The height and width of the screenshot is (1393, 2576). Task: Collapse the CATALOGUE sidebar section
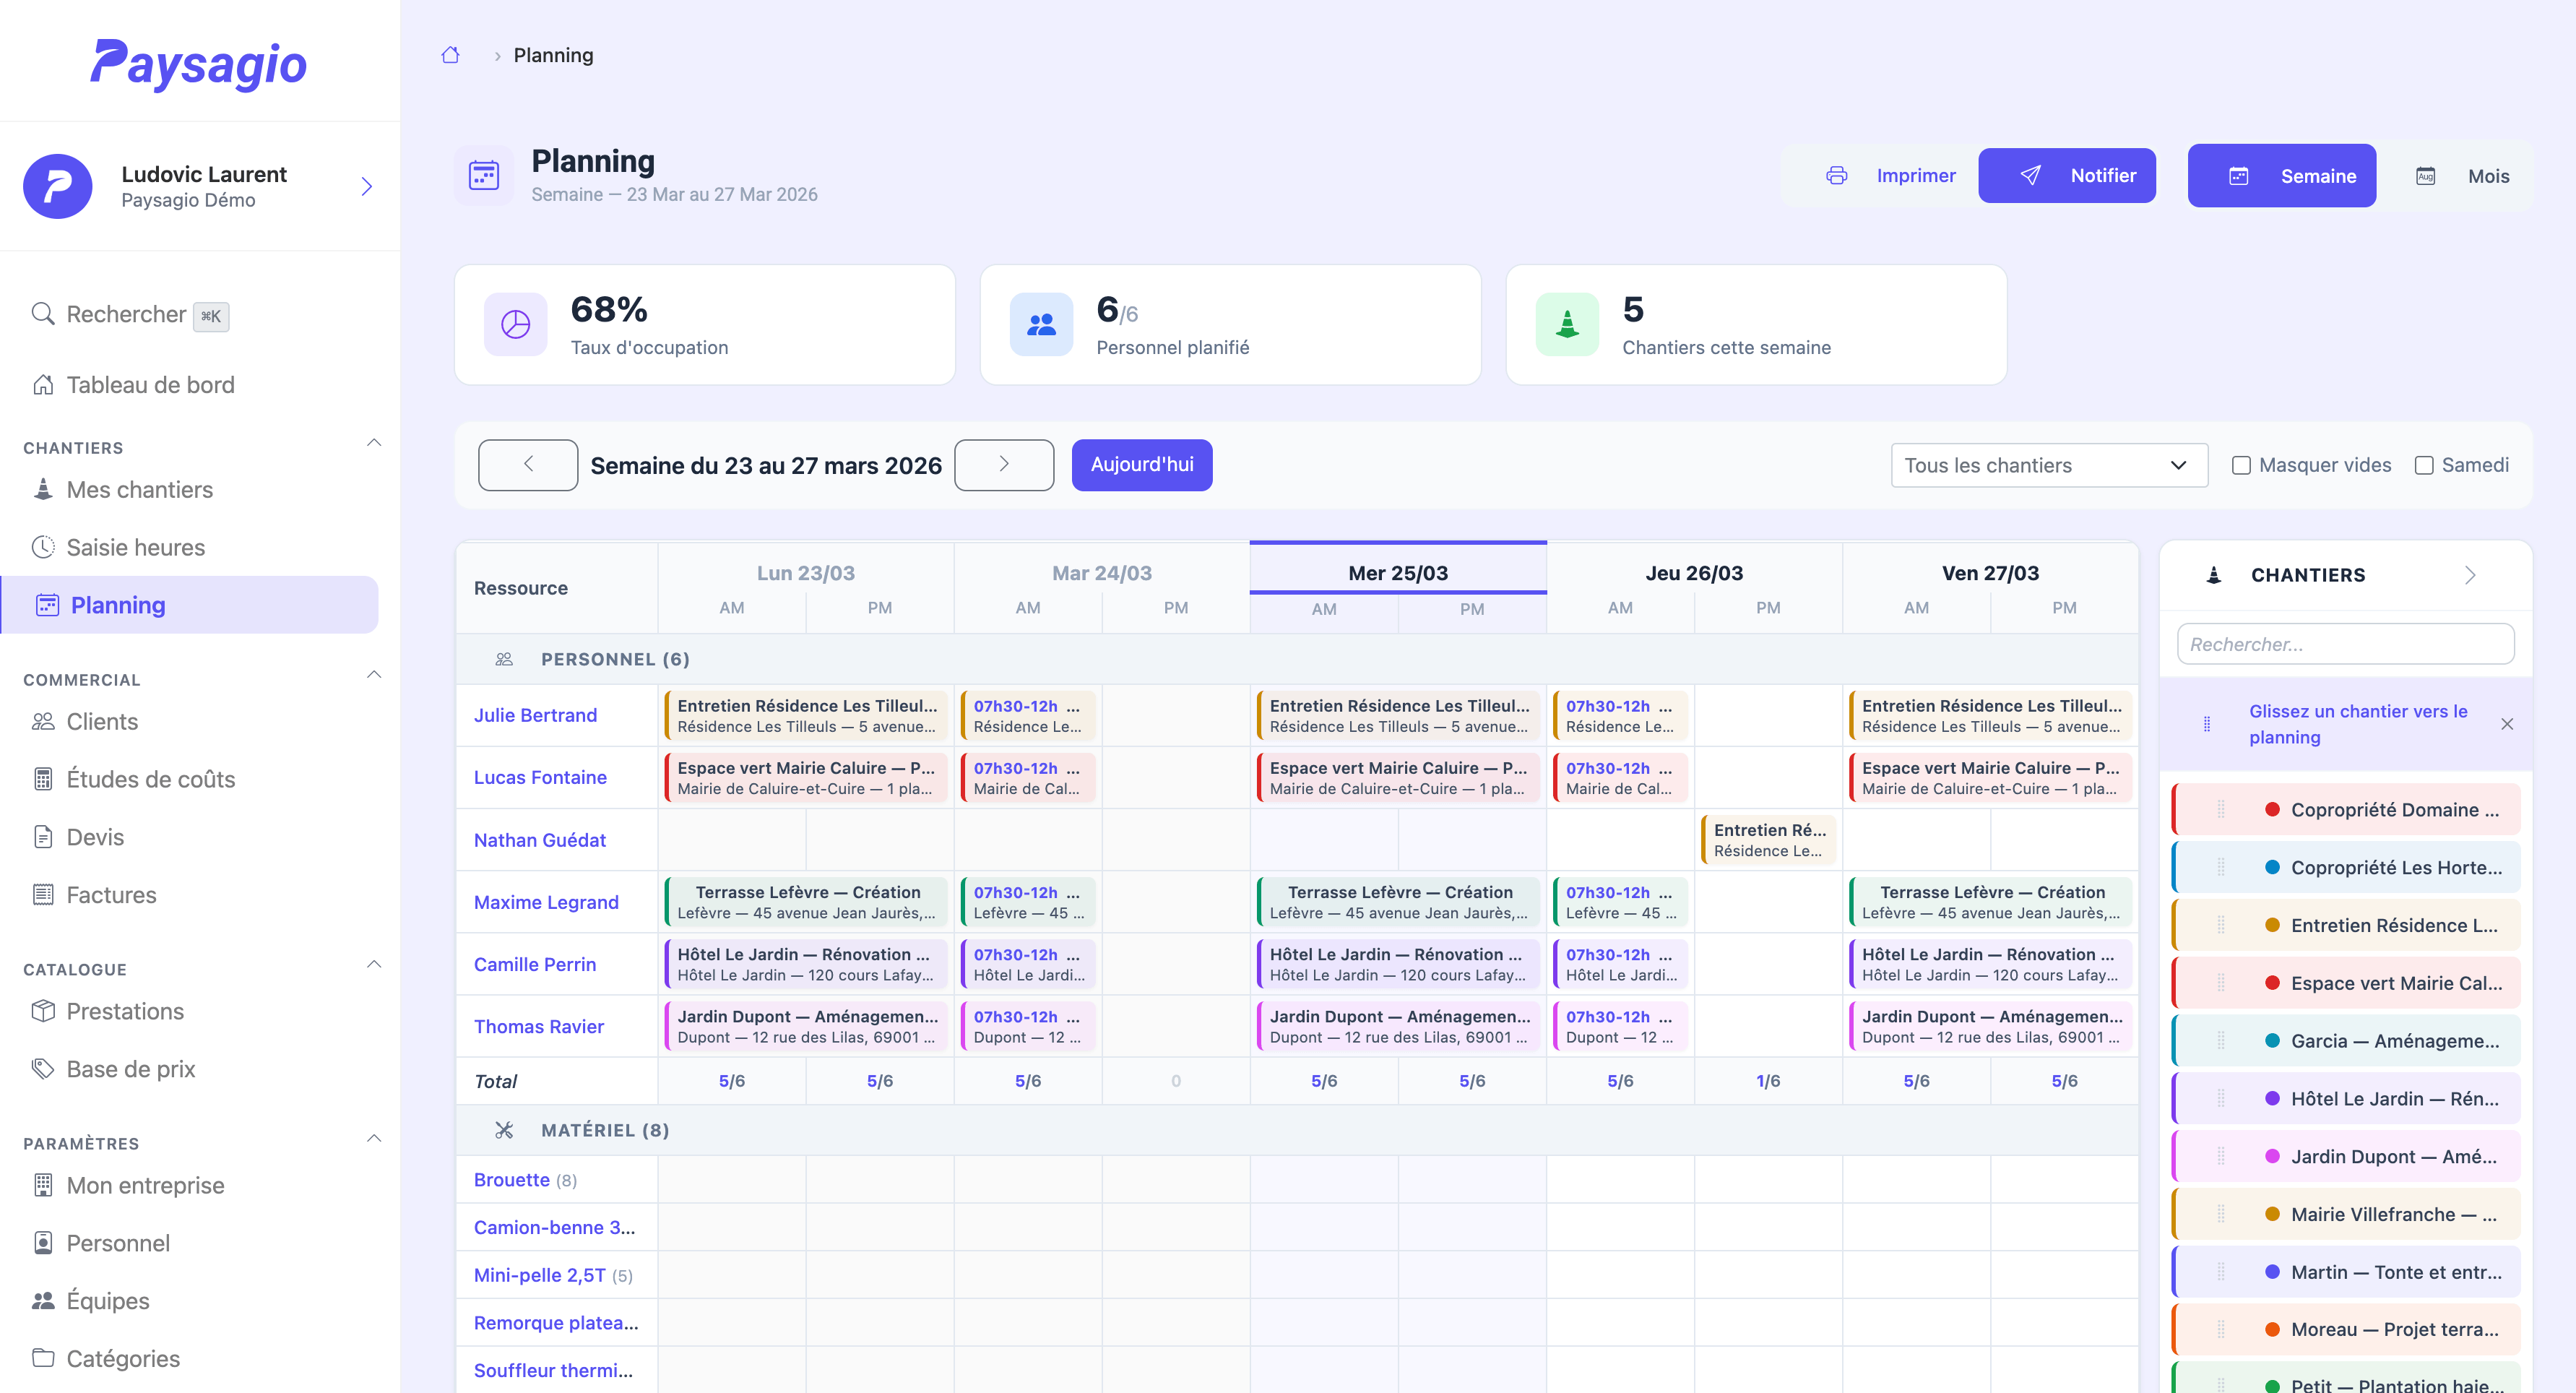(374, 964)
